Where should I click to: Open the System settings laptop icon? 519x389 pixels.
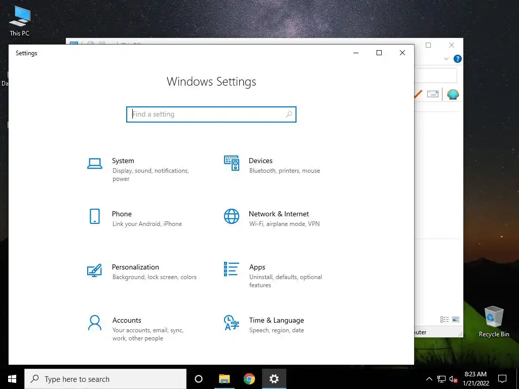pos(95,164)
